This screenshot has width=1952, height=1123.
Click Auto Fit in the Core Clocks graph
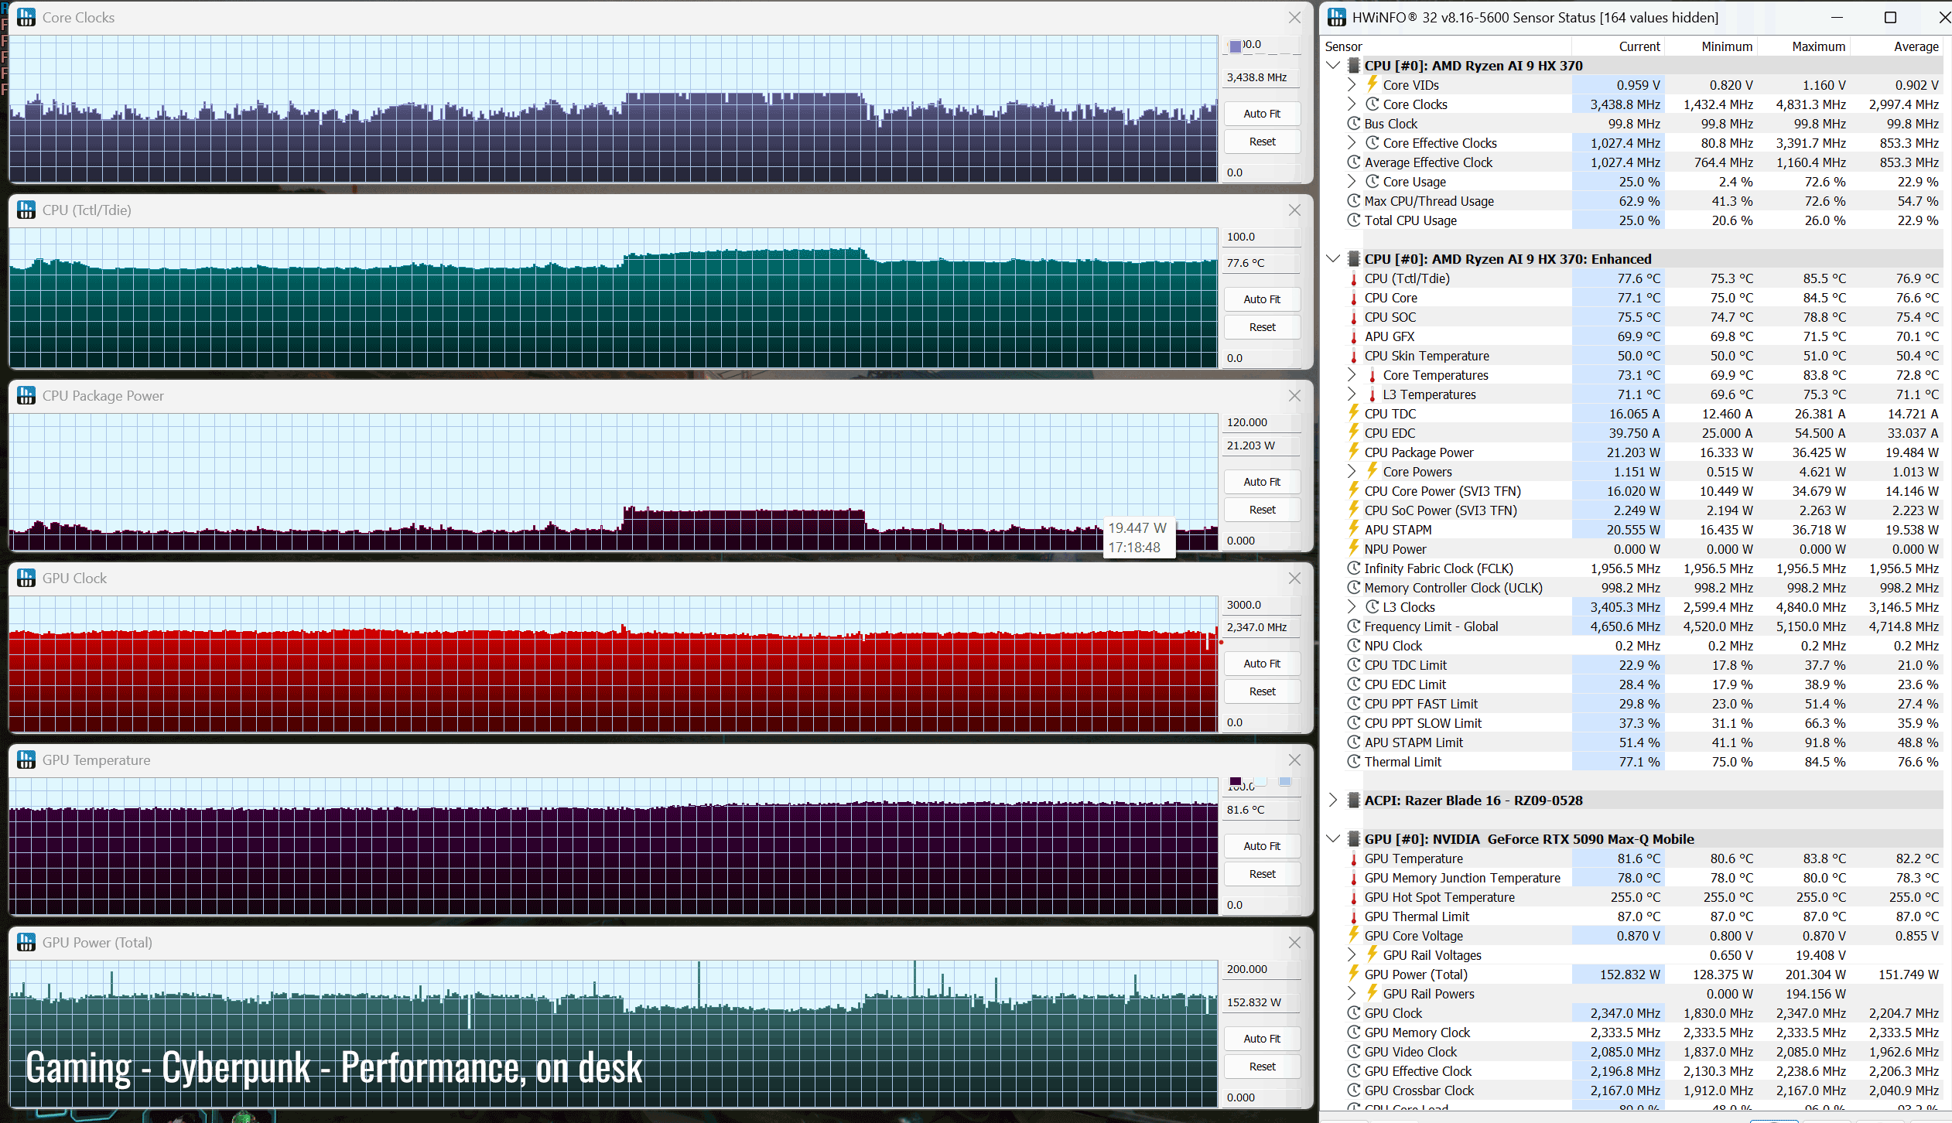coord(1262,114)
